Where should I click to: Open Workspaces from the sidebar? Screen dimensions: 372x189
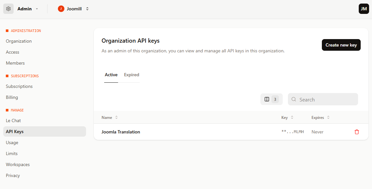coord(18,164)
